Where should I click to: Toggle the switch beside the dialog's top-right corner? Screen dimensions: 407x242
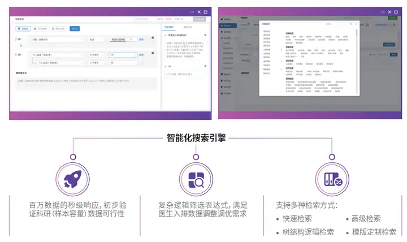366,25
